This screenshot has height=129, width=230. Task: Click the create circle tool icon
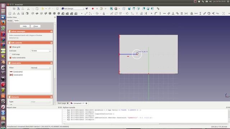pos(97,14)
